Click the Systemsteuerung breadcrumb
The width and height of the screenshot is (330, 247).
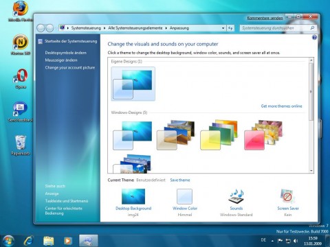[86, 28]
